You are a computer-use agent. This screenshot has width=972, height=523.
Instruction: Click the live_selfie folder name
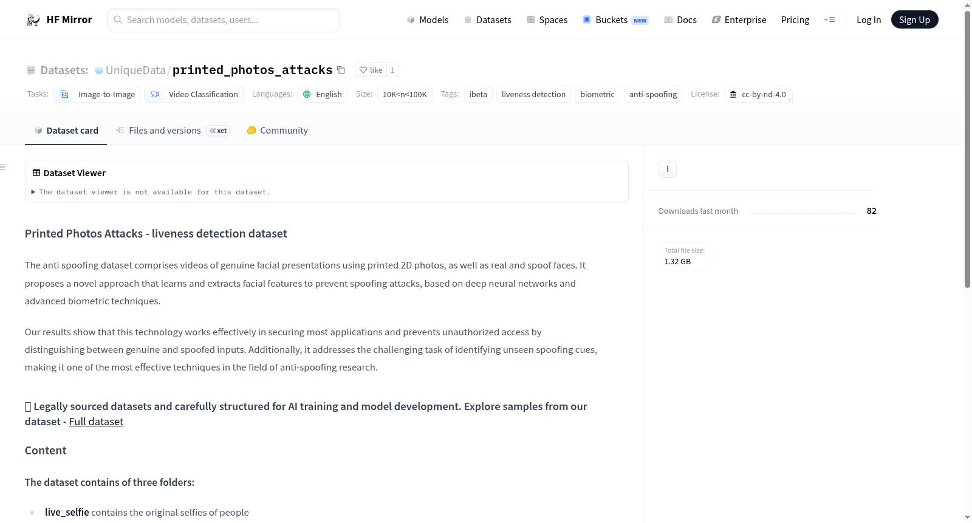click(x=67, y=512)
